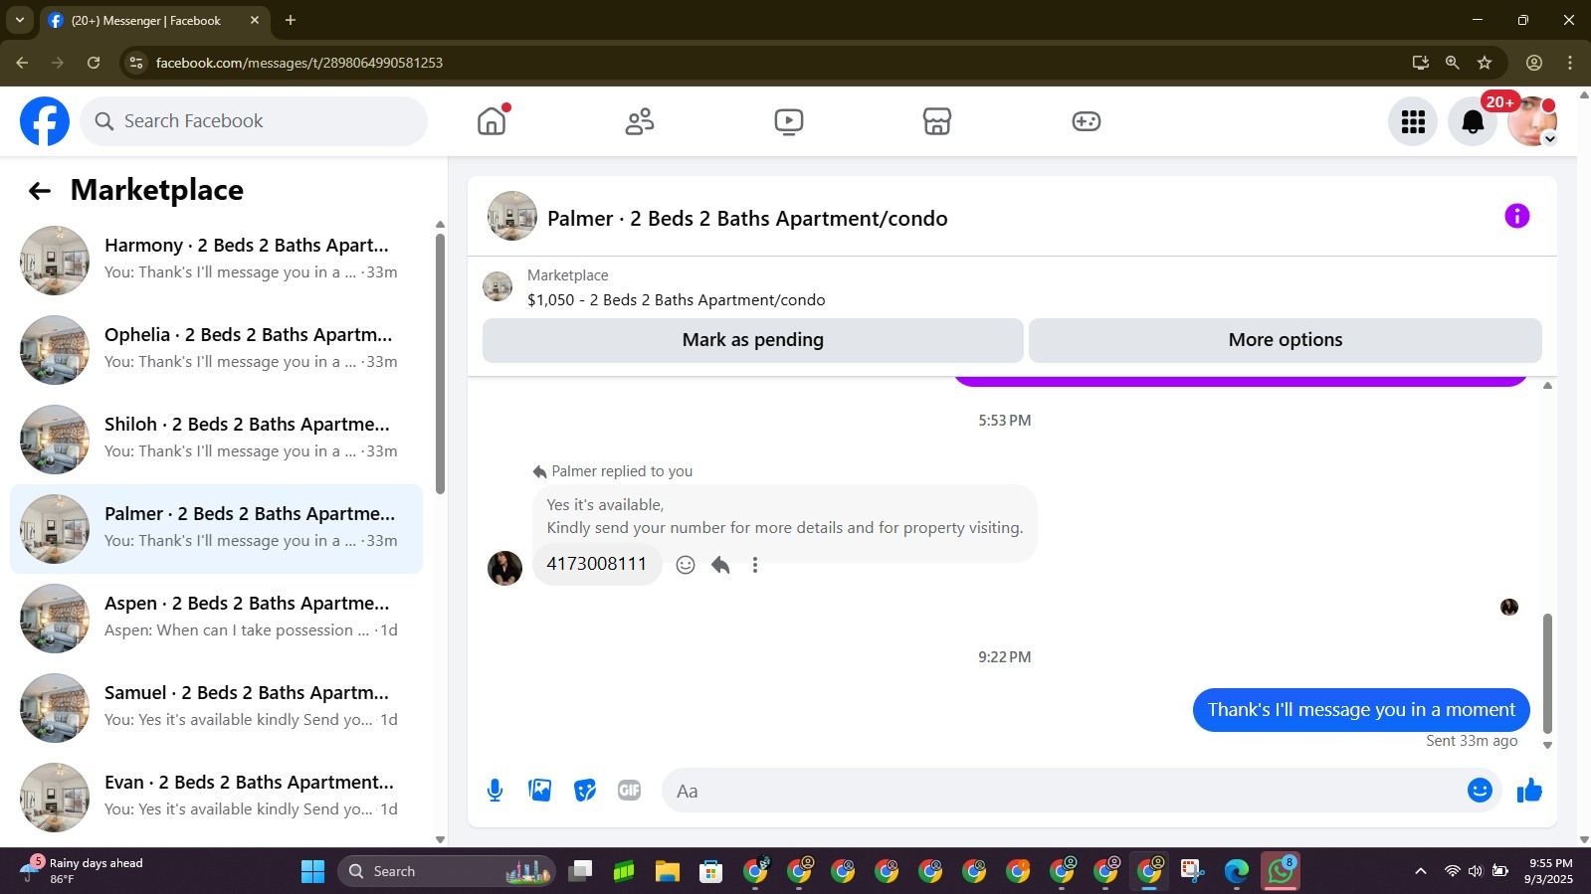Screen dimensions: 1591x894
Task: Click the browser address bar URL
Action: (x=299, y=63)
